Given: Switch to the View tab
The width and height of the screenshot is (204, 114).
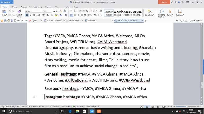Looking at the screenshot, I should click(x=57, y=7).
